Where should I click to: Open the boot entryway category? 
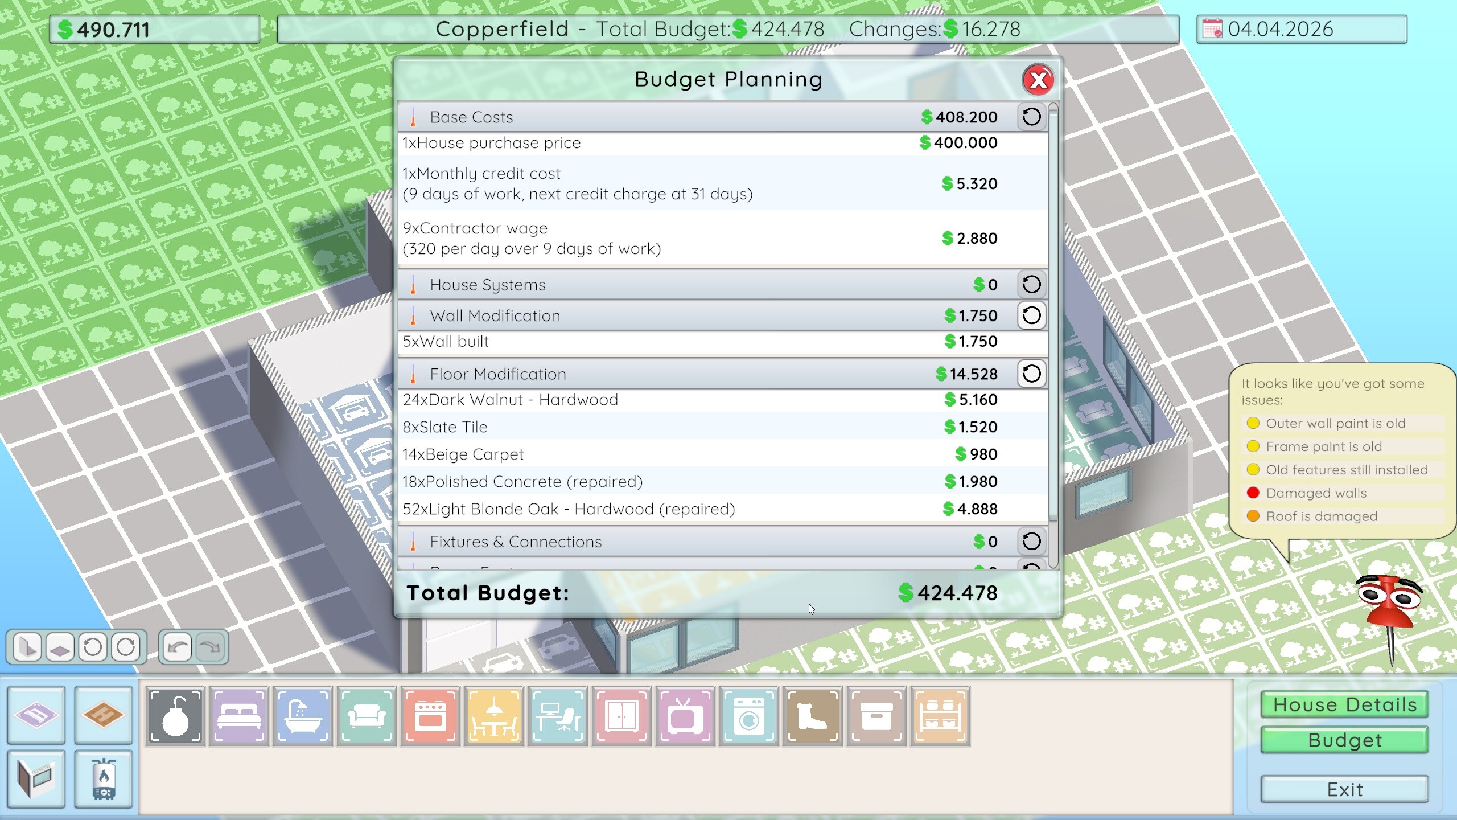click(813, 716)
